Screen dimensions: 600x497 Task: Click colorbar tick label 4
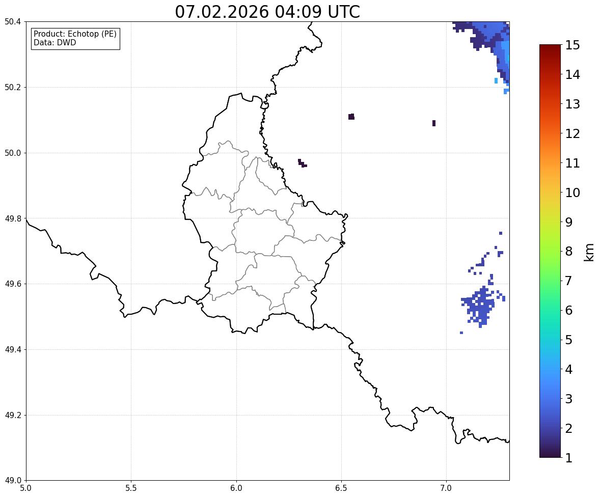pyautogui.click(x=569, y=369)
